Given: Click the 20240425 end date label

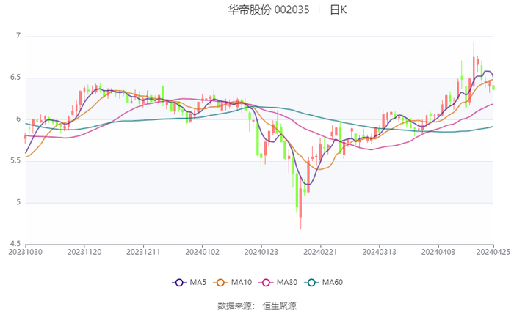Looking at the screenshot, I should point(493,251).
